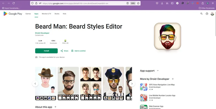Screen dimensions: 216x109
Task: Click the Google Play logo
Action: click(13, 13)
